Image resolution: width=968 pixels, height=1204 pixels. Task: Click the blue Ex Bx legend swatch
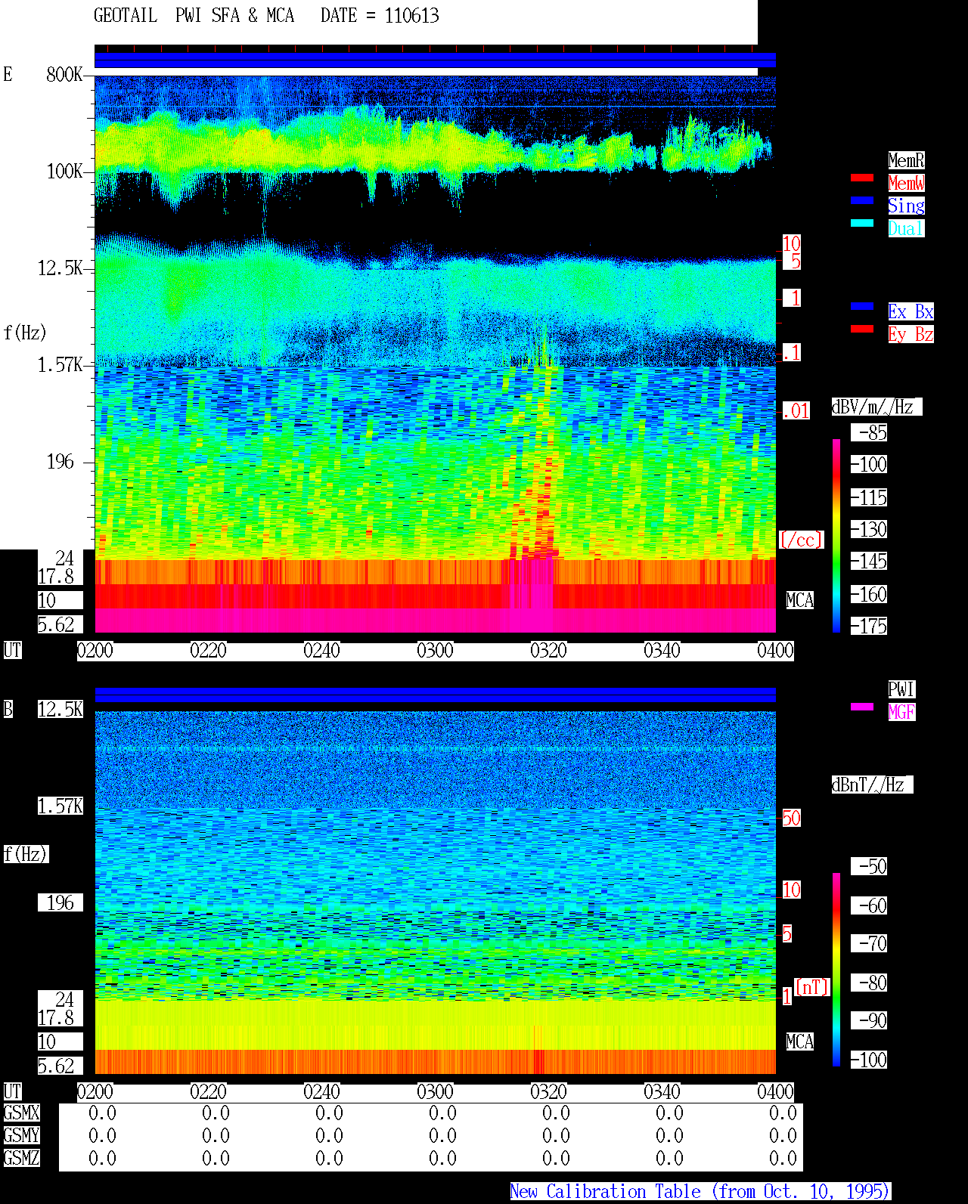coord(862,306)
